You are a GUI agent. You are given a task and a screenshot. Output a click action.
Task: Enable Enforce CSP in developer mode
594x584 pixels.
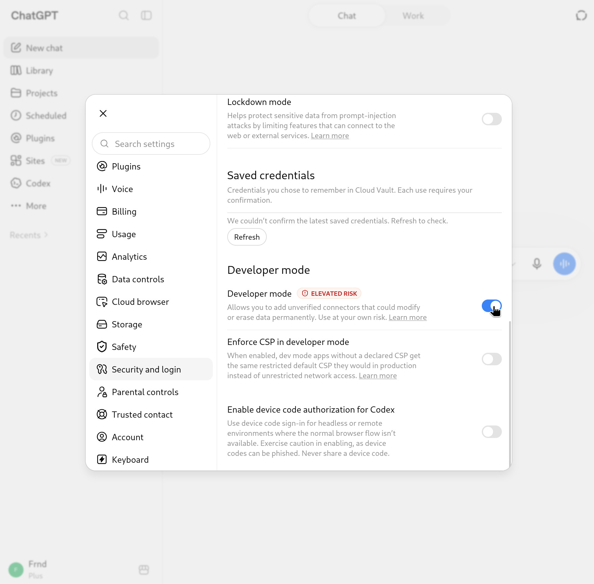click(491, 359)
